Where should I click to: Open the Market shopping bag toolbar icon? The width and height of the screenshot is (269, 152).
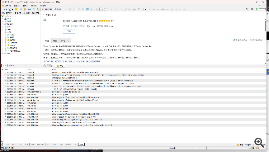(x=25, y=9)
